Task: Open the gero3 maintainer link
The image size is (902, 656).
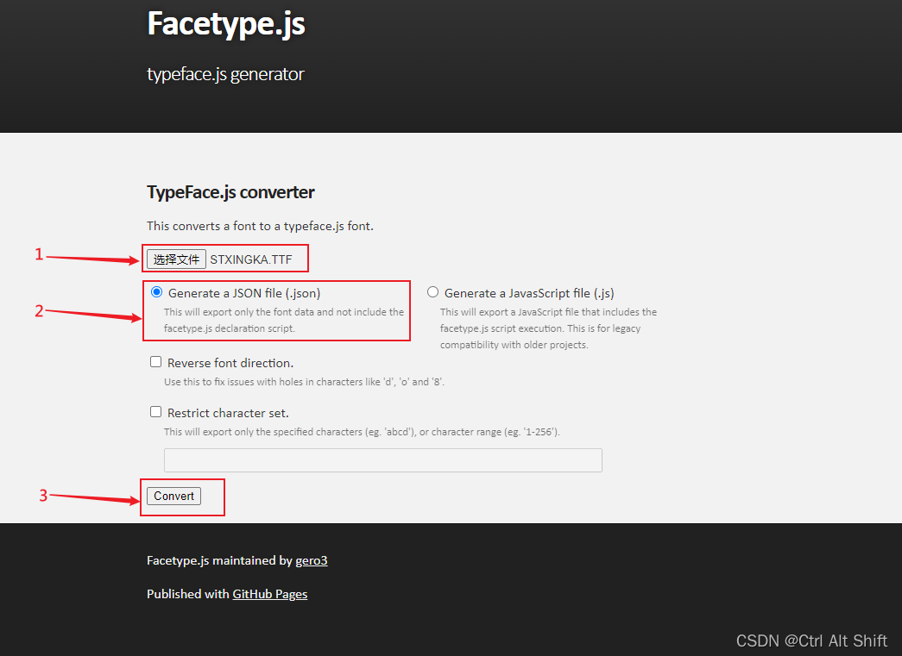Action: 312,559
